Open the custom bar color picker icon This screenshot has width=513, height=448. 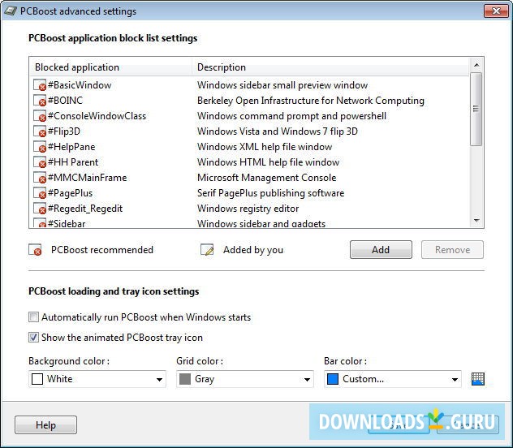pos(478,379)
